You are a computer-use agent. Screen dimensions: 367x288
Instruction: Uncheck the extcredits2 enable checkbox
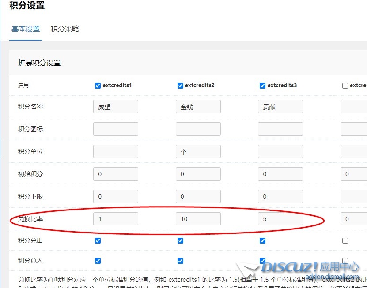click(180, 85)
